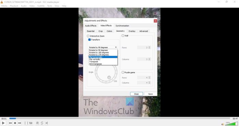Open the Crop sub-tab
Viewport: 239px width, 126px height.
(x=100, y=31)
